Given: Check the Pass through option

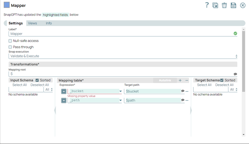Looking at the screenshot, I should 10,47.
